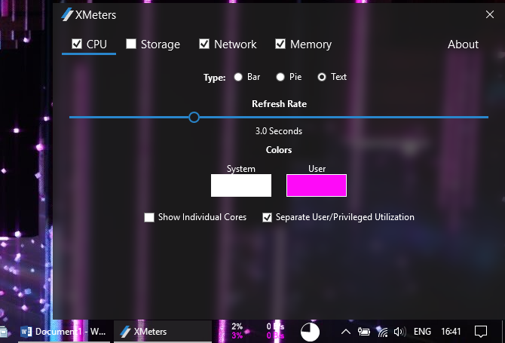Open the Wi-Fi network icon in system tray
Viewport: 505px width, 343px height.
[382, 332]
